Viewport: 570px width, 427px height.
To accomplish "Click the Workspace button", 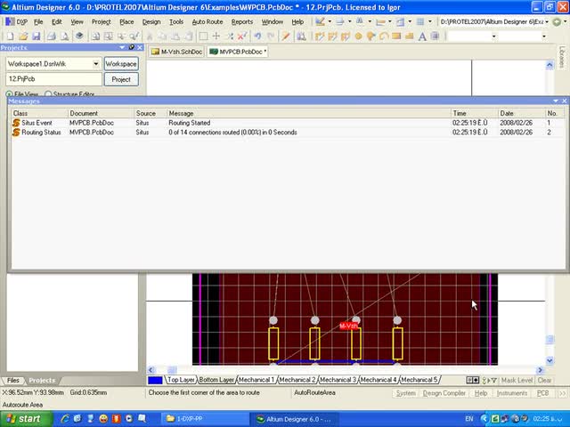I will (x=121, y=64).
